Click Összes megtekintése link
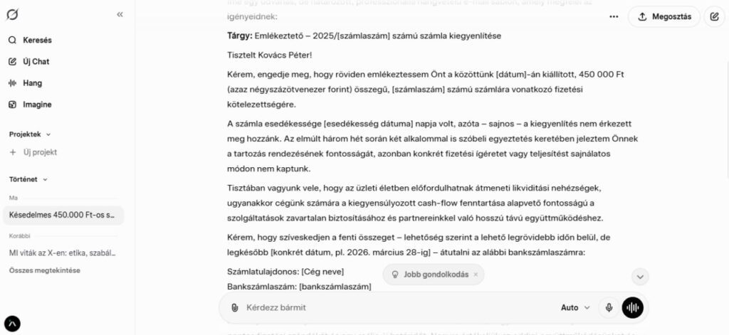 [44, 270]
